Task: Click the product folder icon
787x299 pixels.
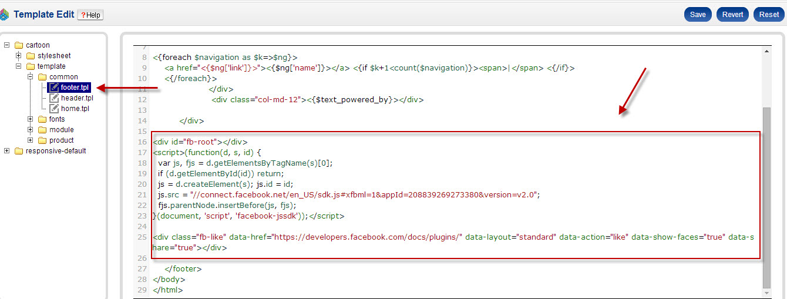Action: (x=42, y=140)
